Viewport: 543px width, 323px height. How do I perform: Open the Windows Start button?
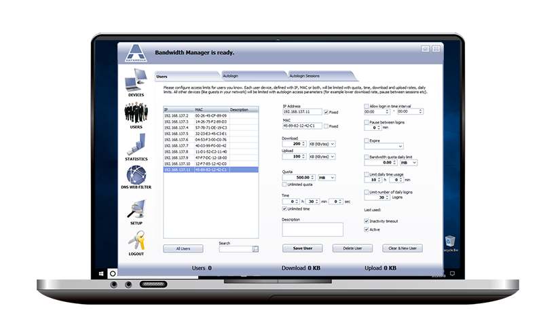pos(100,273)
